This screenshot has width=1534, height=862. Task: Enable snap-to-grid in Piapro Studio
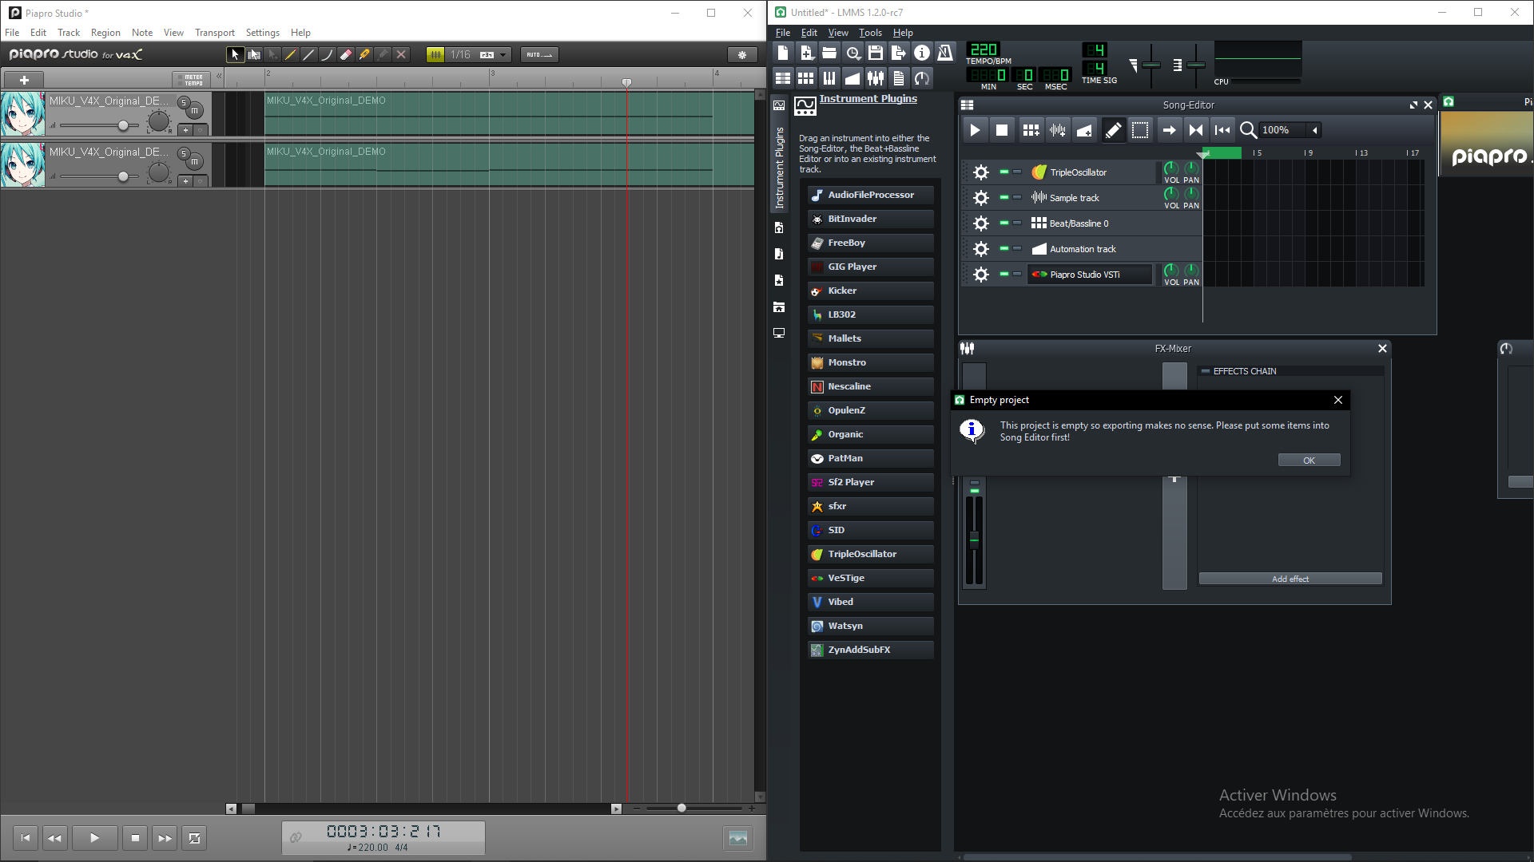click(436, 54)
